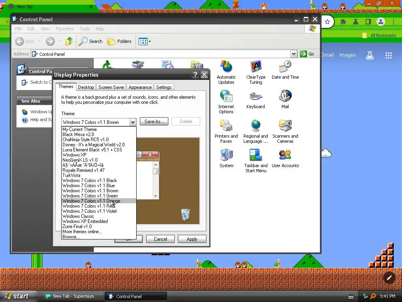The height and width of the screenshot is (302, 402).
Task: Open the Images link in browser page
Action: click(x=347, y=55)
